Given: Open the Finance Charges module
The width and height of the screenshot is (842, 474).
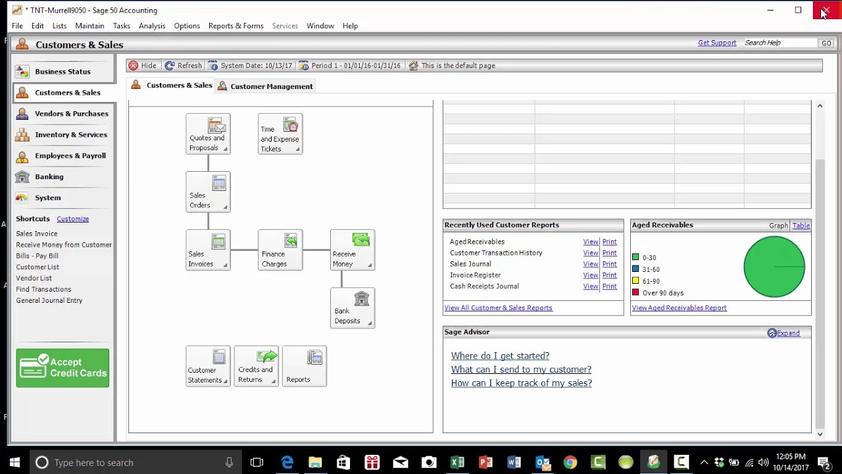Looking at the screenshot, I should tap(280, 250).
